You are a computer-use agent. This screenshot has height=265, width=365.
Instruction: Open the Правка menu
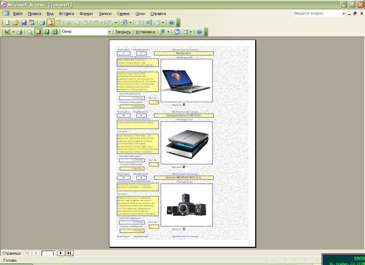coord(35,14)
